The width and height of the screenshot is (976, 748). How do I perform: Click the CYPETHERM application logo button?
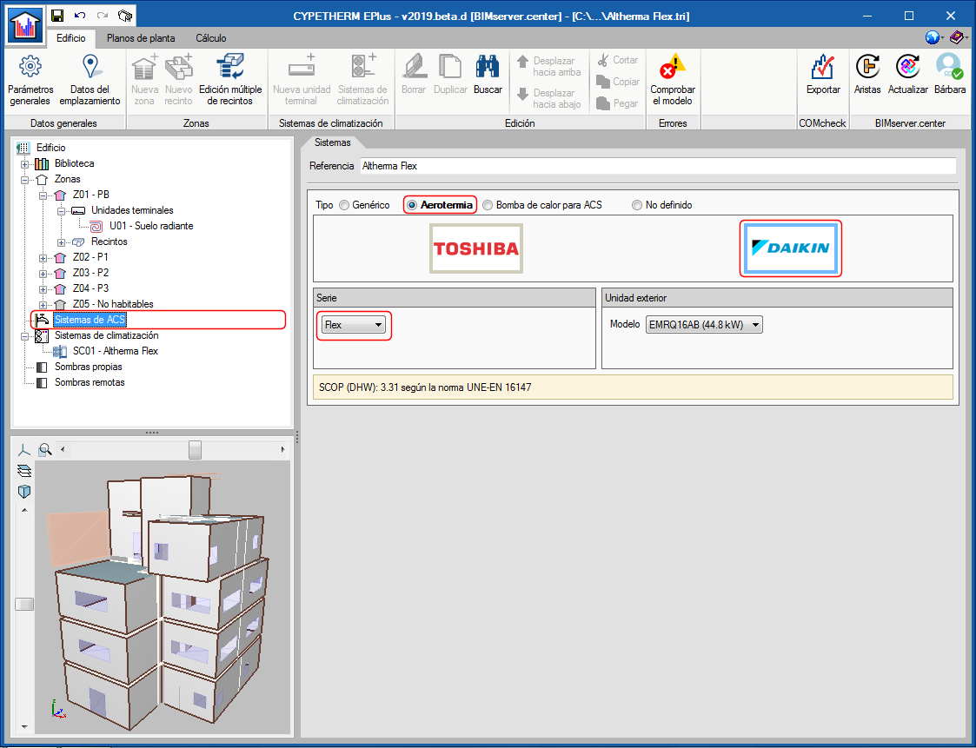[25, 25]
